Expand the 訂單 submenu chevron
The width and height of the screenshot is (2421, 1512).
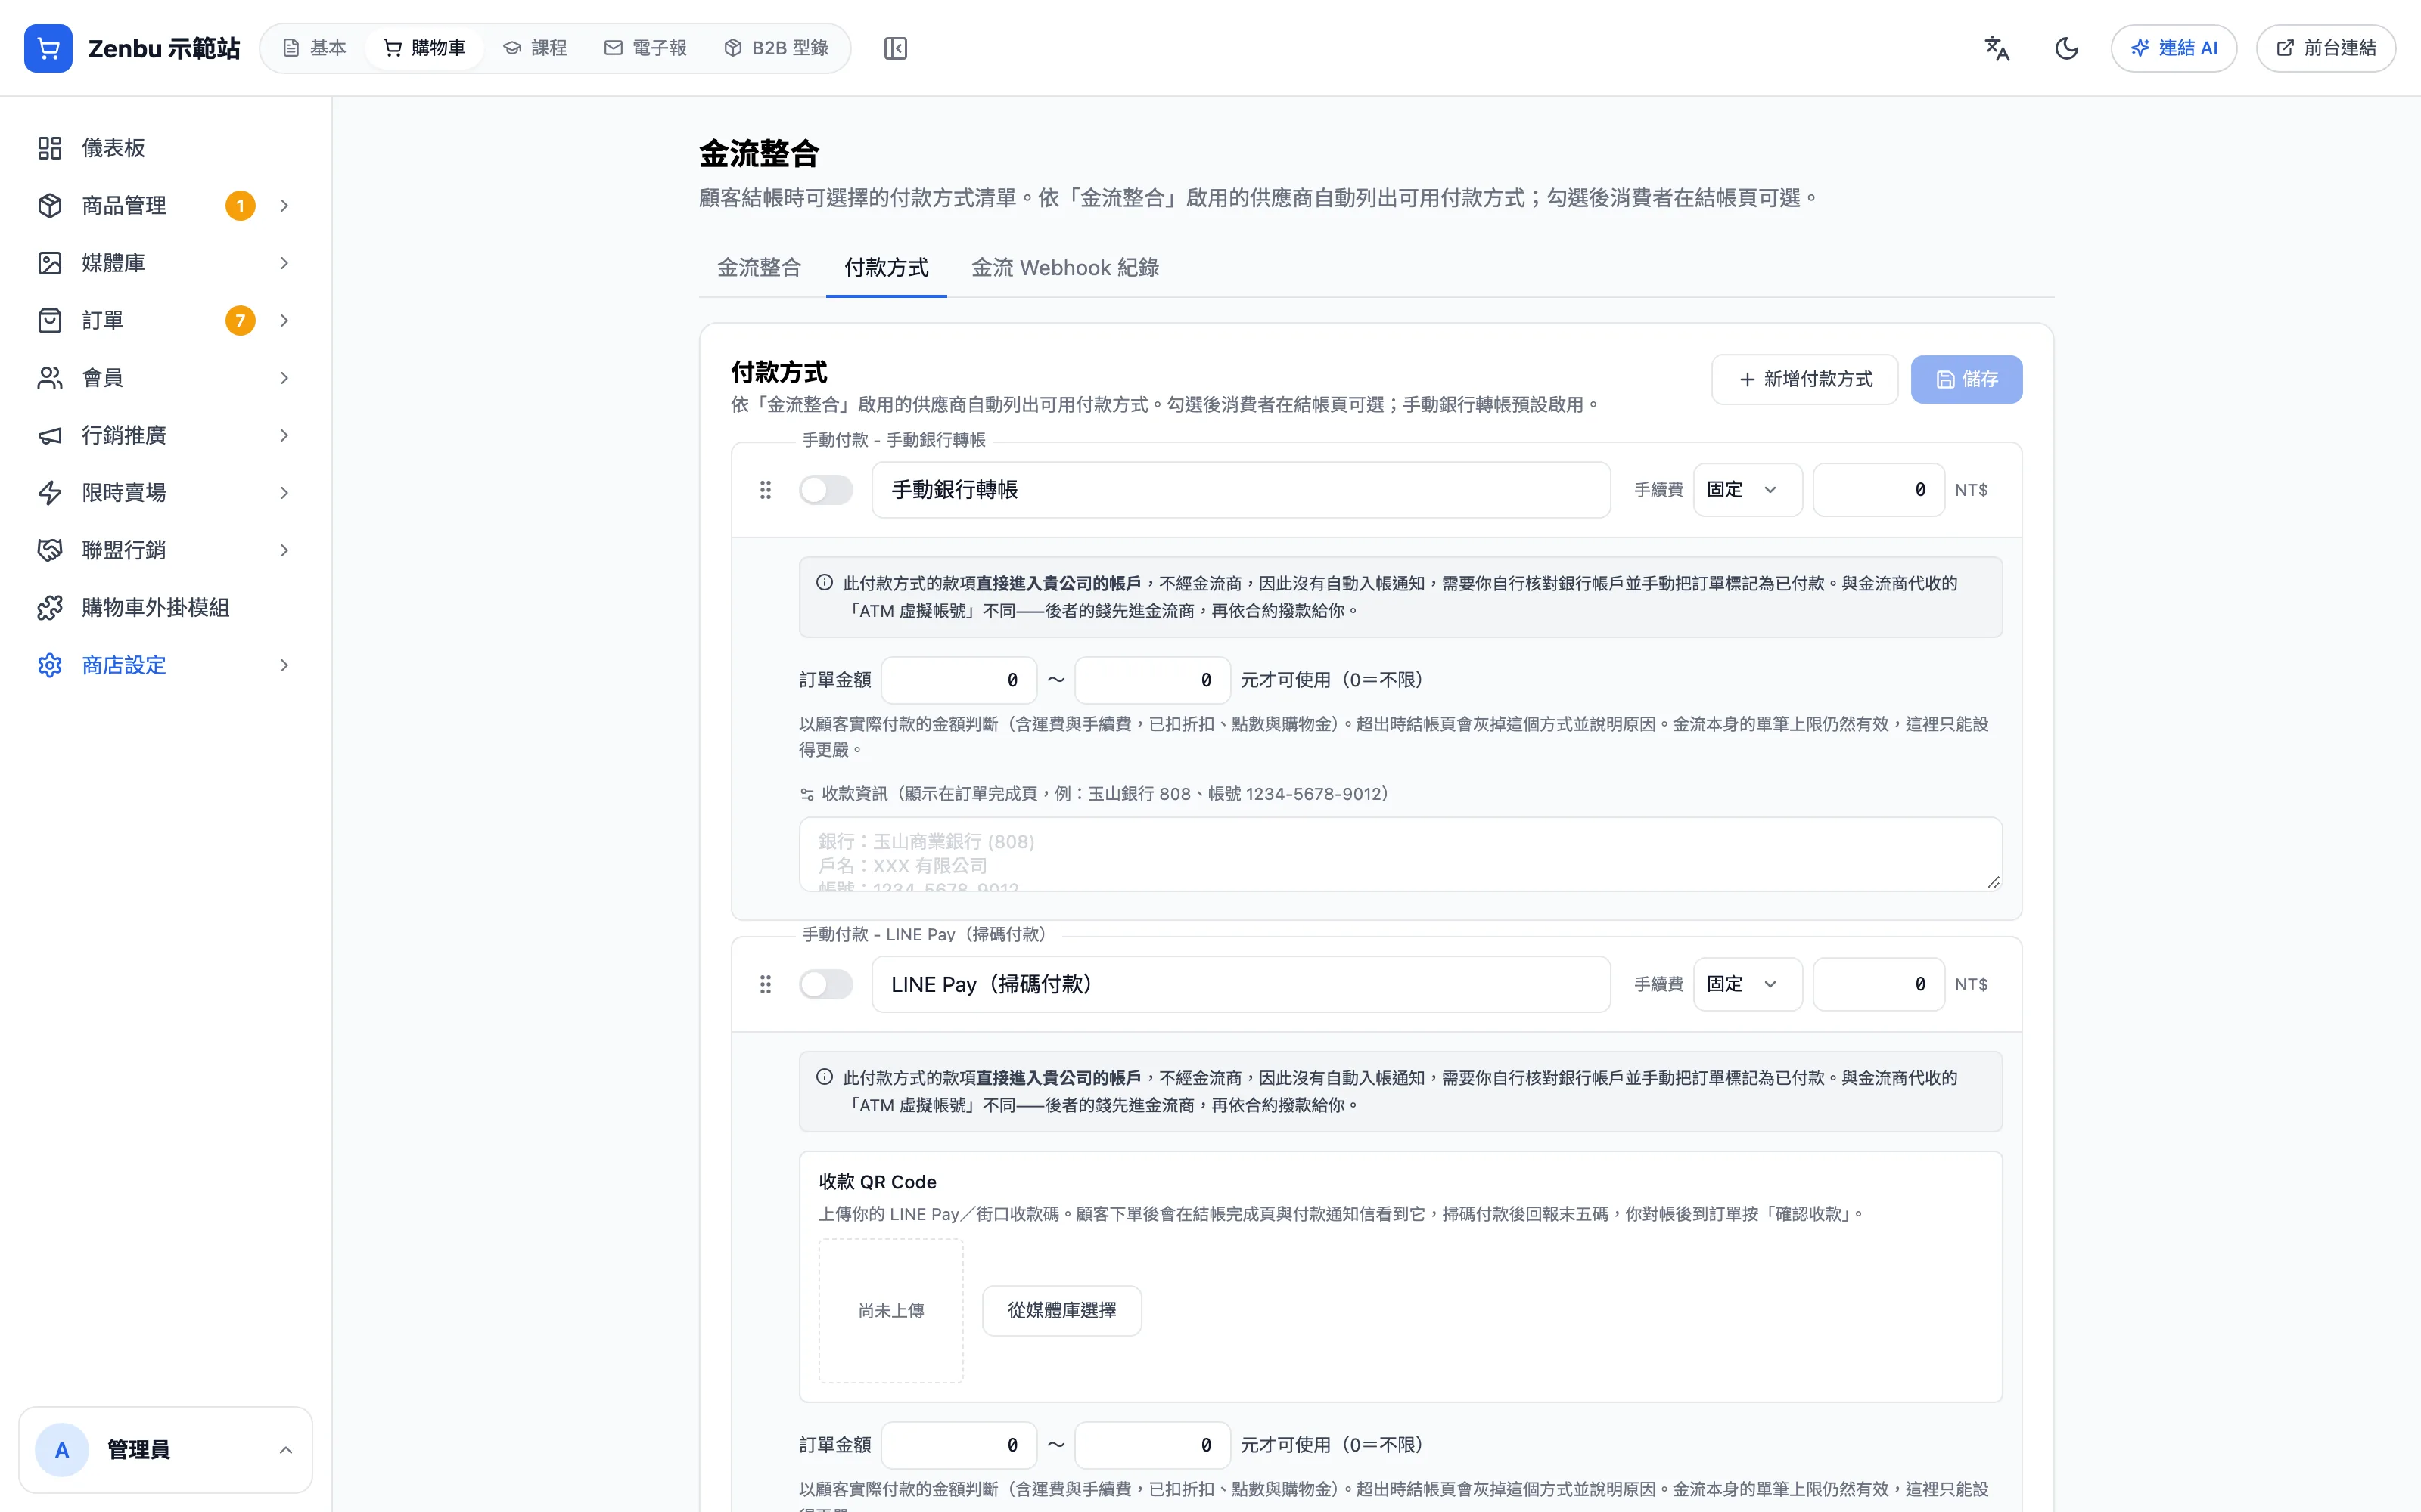pyautogui.click(x=284, y=320)
